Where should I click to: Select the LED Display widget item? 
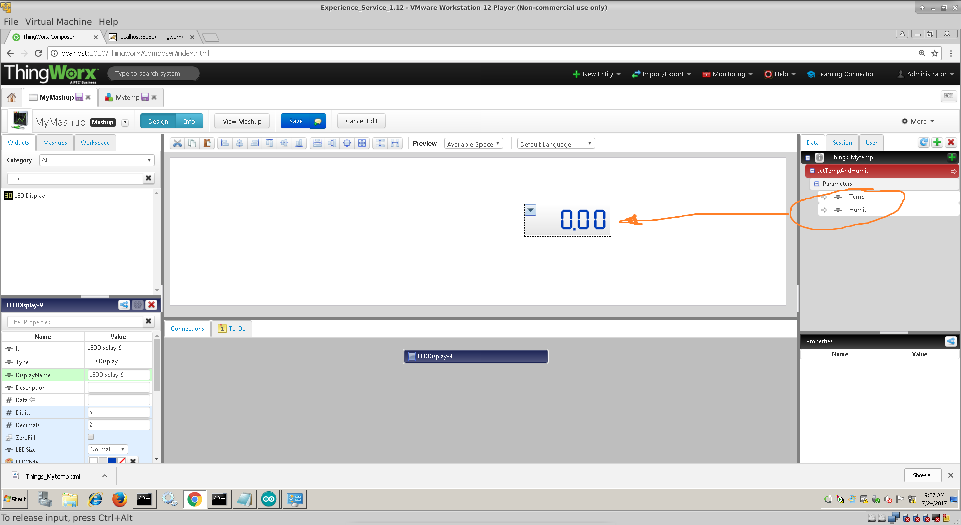pos(78,196)
